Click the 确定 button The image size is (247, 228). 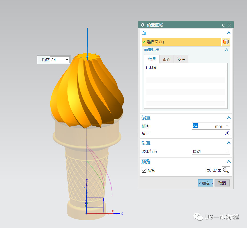tap(205, 183)
